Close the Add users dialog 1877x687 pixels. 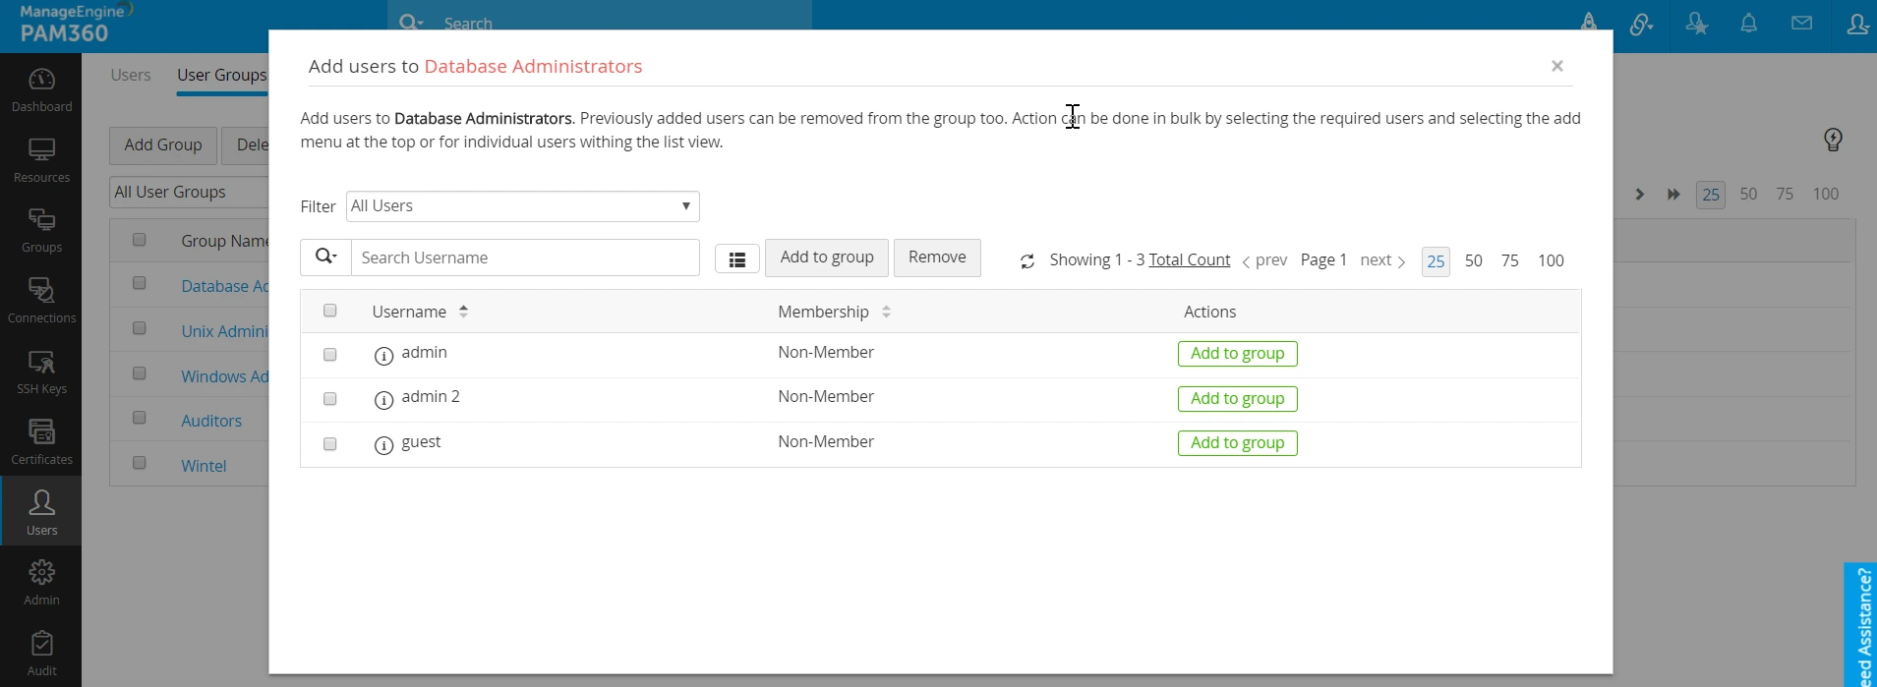point(1557,66)
